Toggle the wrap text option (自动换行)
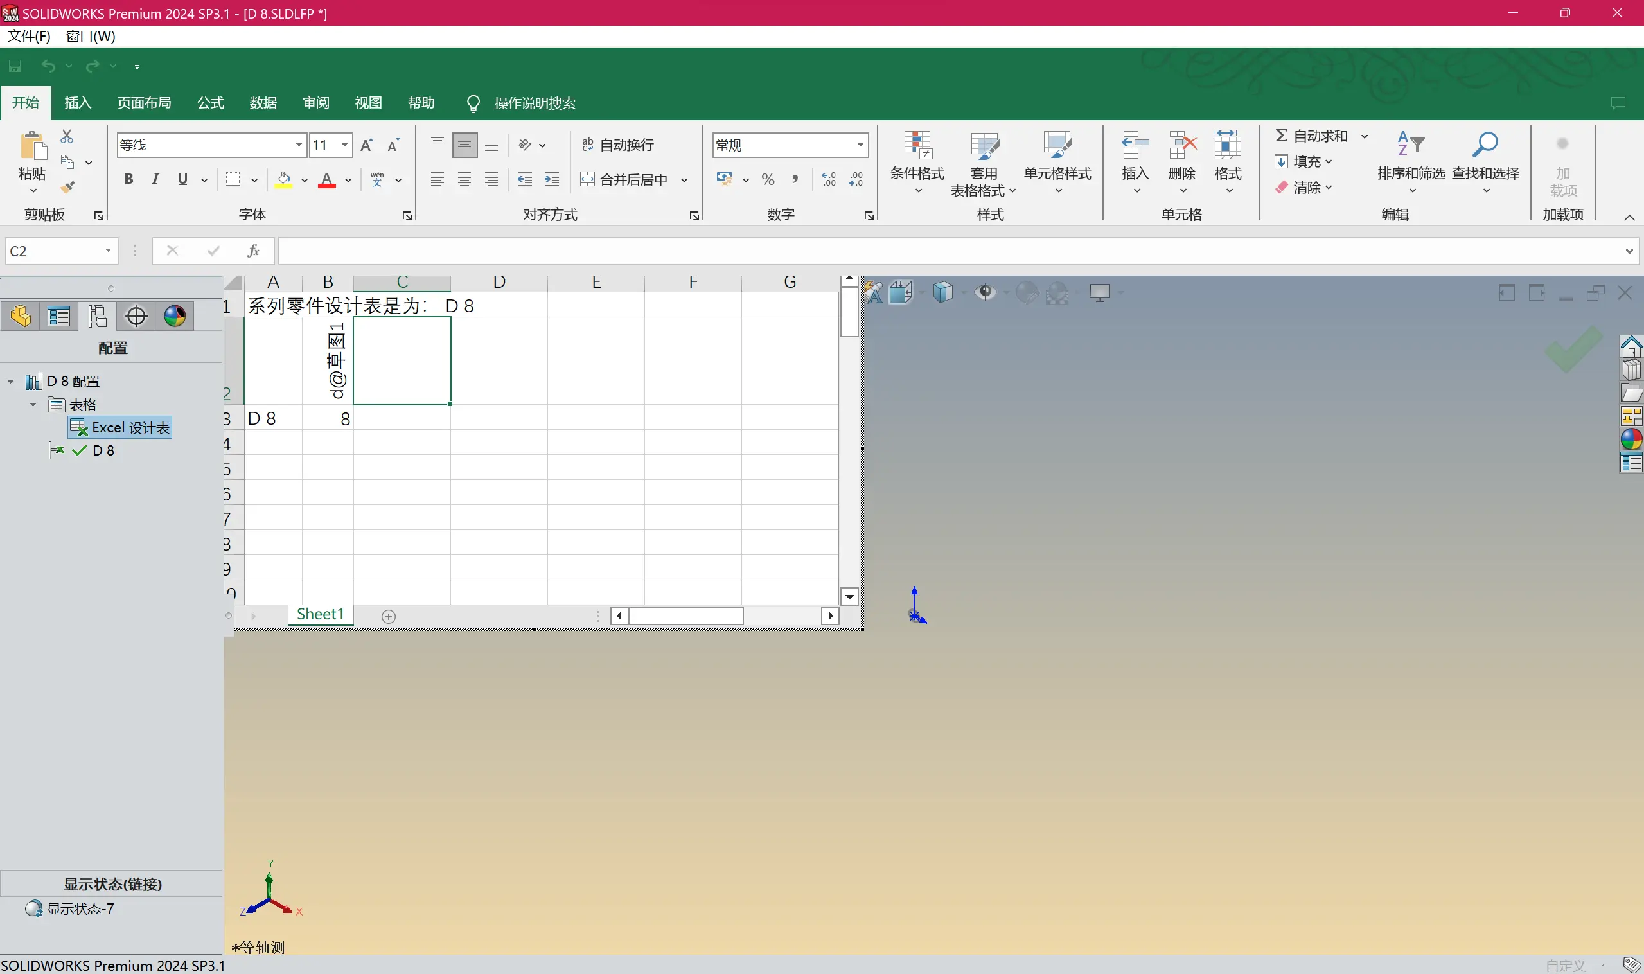Image resolution: width=1644 pixels, height=974 pixels. click(x=617, y=145)
